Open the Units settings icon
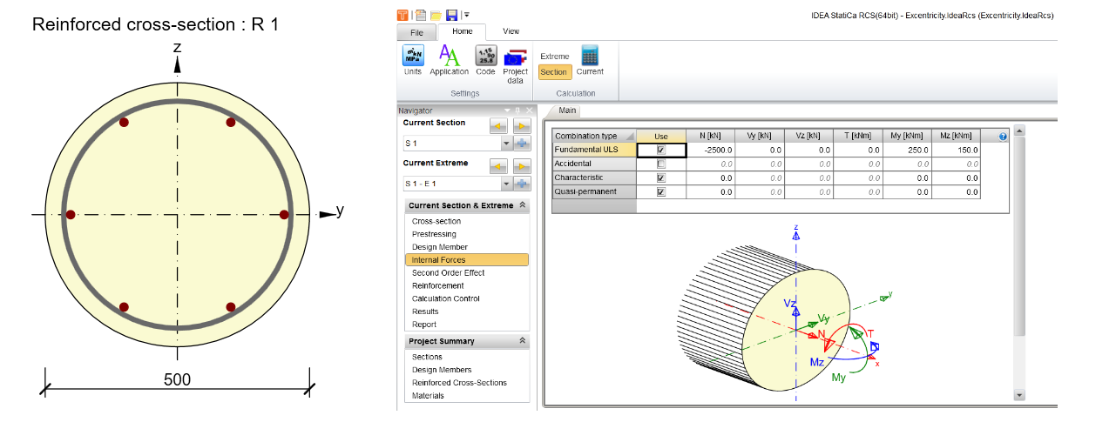The image size is (1116, 422). pos(413,57)
